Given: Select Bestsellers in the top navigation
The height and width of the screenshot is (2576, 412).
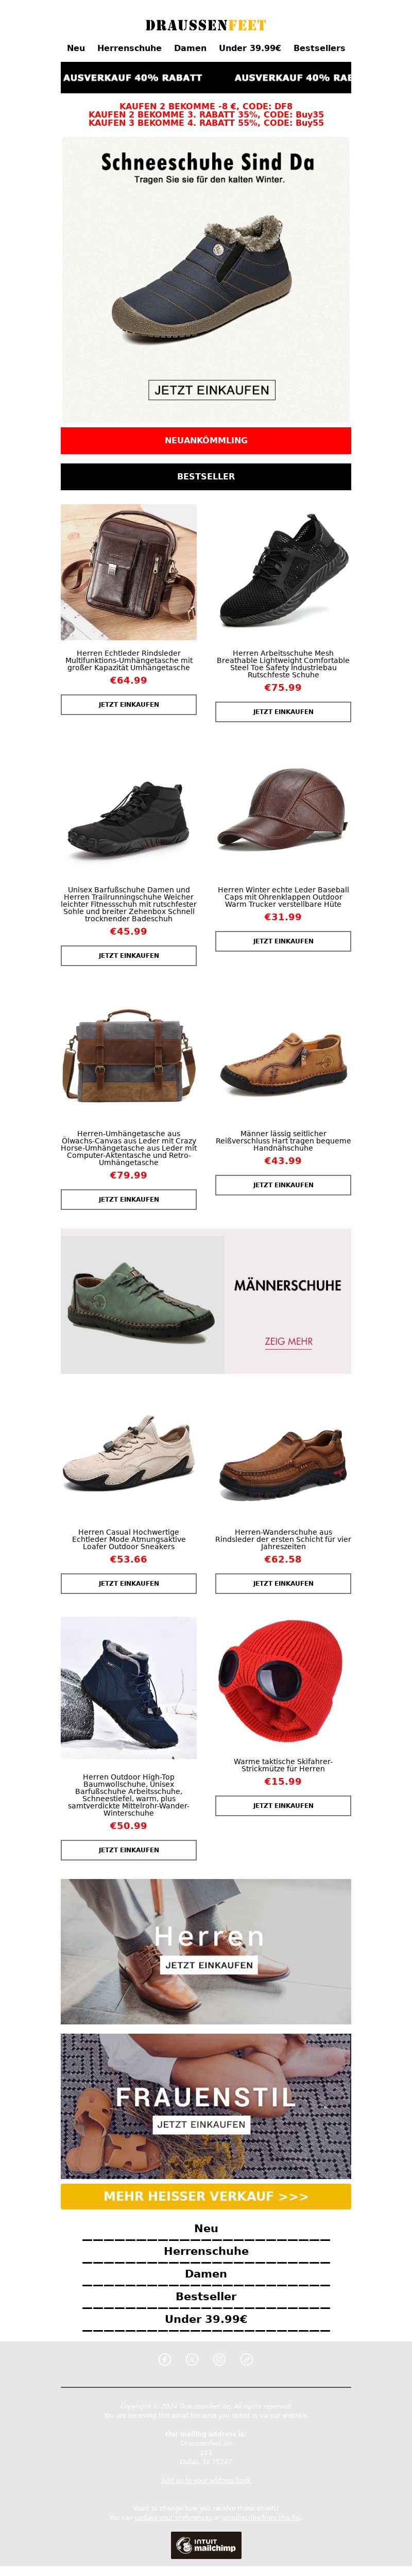Looking at the screenshot, I should [x=319, y=48].
